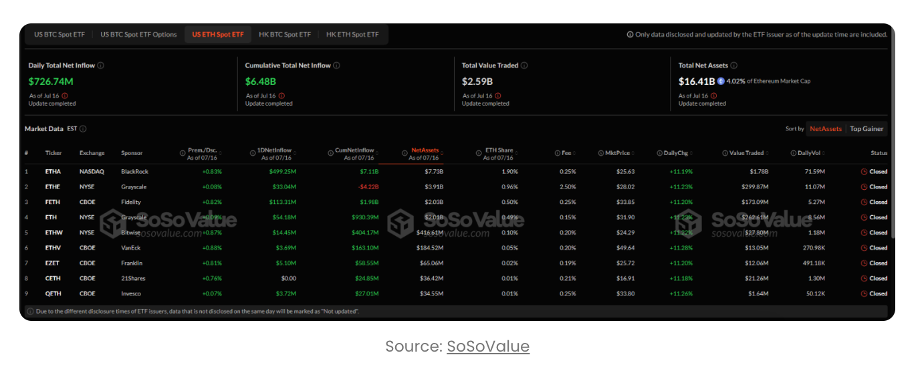924x365 pixels.
Task: Click info icon in the bottom footnote bar
Action: 30,312
